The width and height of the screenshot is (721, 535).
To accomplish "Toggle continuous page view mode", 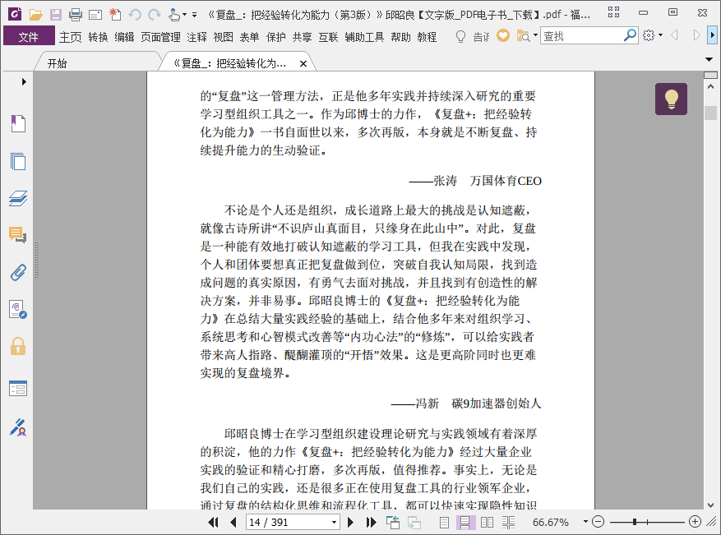I will [464, 522].
